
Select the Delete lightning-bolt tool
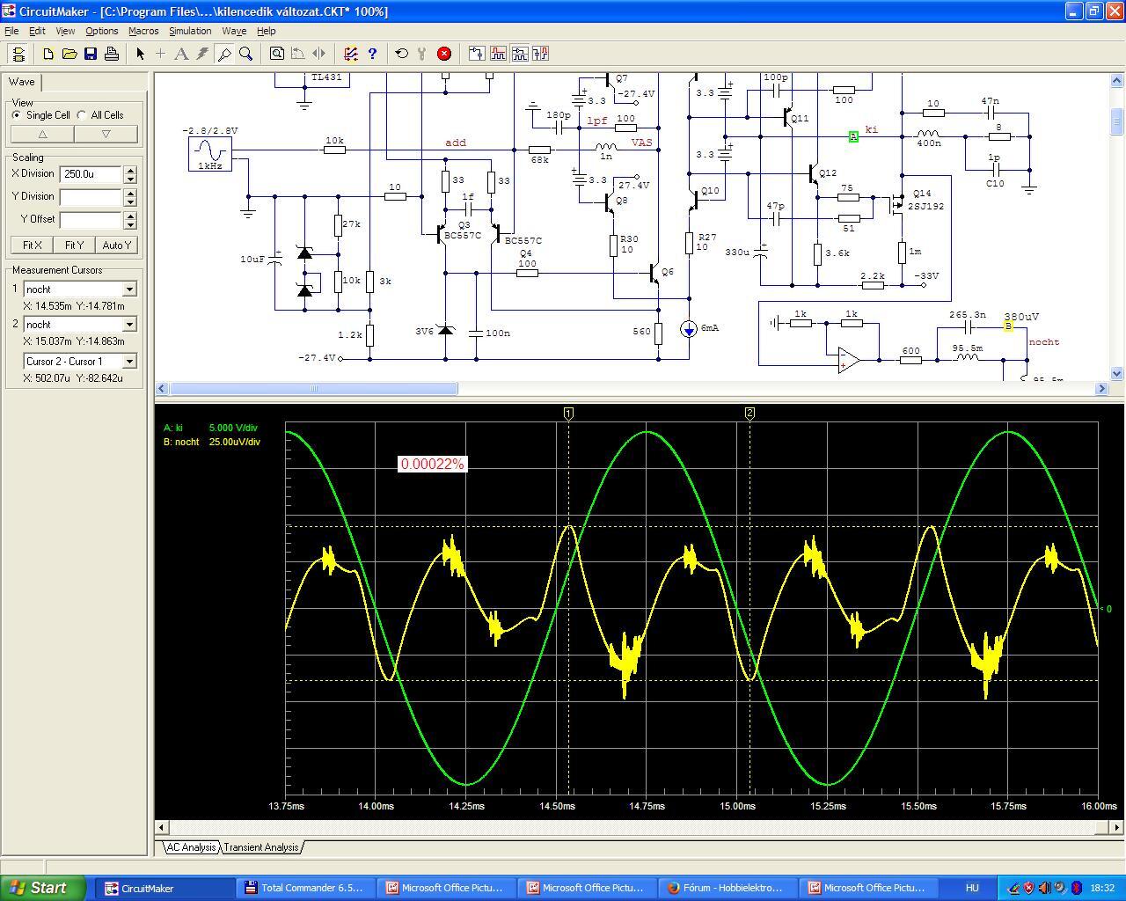pyautogui.click(x=203, y=54)
